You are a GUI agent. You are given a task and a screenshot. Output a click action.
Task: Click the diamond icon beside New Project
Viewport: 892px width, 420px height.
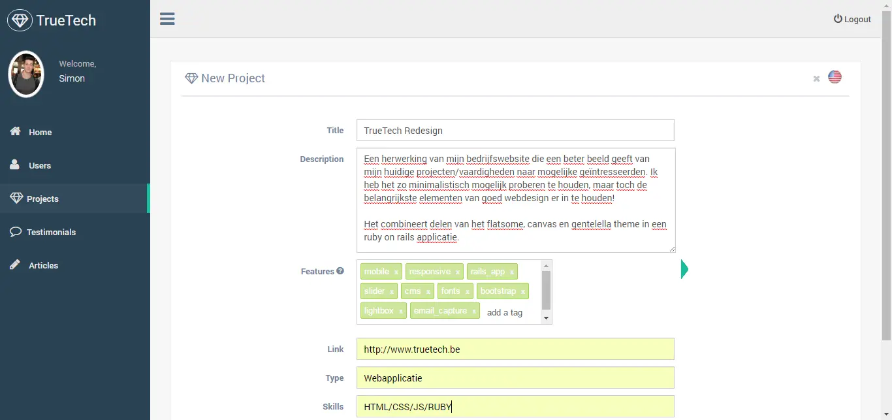point(191,78)
